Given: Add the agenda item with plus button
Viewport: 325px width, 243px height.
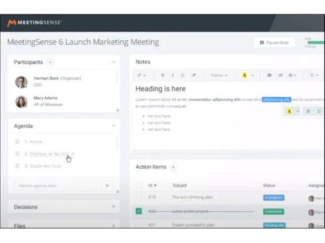Looking at the screenshot, I should point(107,185).
